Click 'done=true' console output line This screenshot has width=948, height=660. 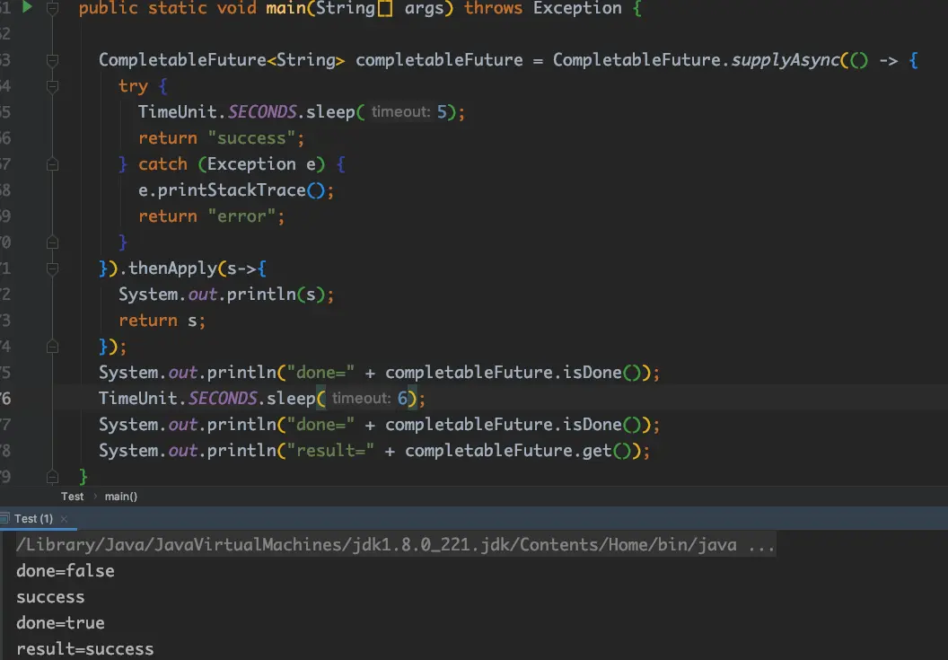click(x=60, y=622)
